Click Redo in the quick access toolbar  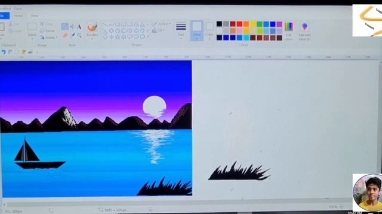tap(10, 52)
